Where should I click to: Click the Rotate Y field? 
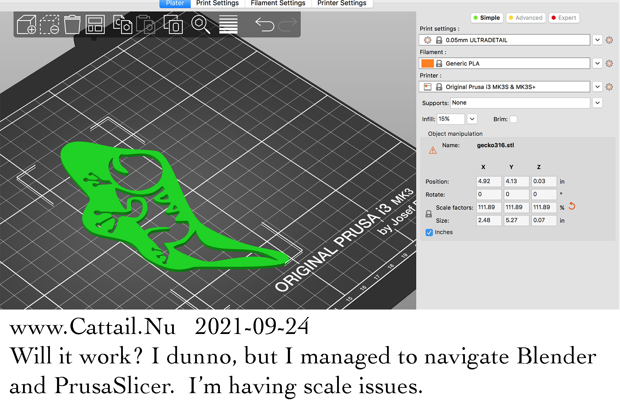pos(516,194)
